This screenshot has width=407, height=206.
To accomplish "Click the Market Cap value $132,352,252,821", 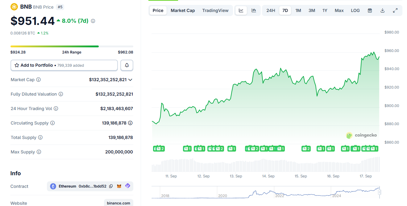I will coord(108,80).
